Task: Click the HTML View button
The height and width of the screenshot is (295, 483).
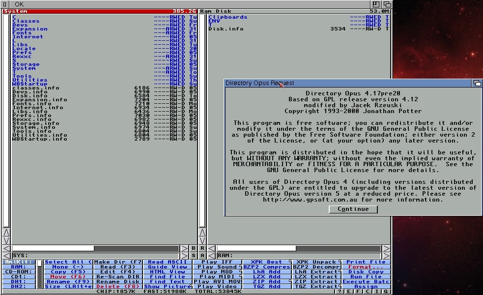Action: [x=168, y=272]
